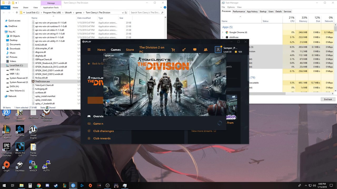
Task: Open Uplay taskbar icon
Action: (x=73, y=186)
